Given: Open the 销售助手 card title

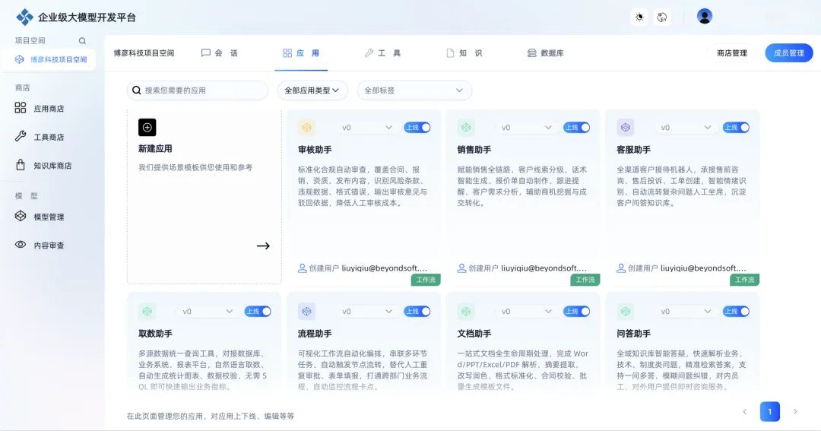Looking at the screenshot, I should 474,150.
